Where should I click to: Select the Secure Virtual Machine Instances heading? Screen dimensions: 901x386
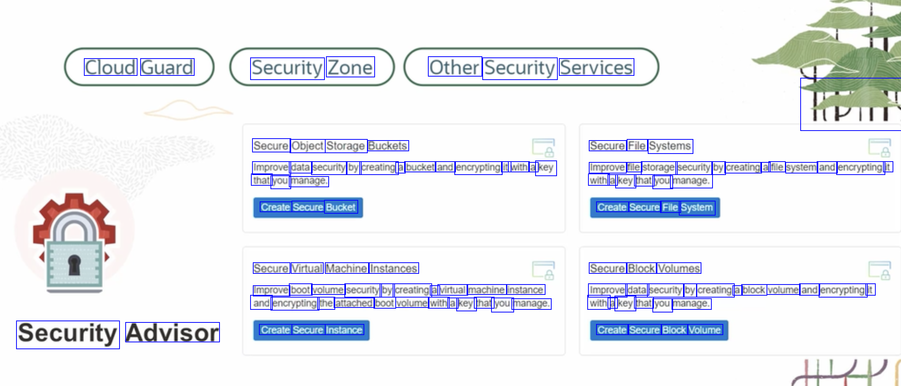[335, 268]
